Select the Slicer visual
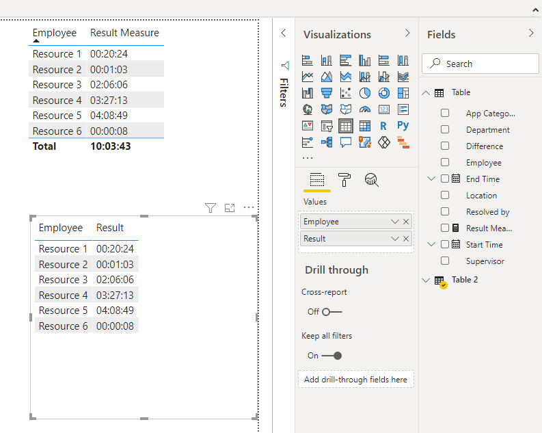The height and width of the screenshot is (433, 542). click(x=326, y=127)
